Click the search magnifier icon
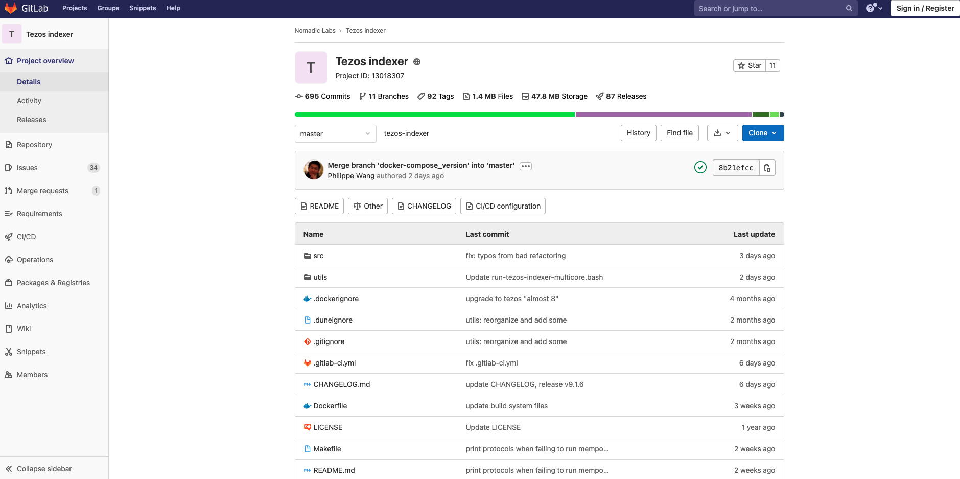Screen dimensions: 960x479 click(x=849, y=8)
